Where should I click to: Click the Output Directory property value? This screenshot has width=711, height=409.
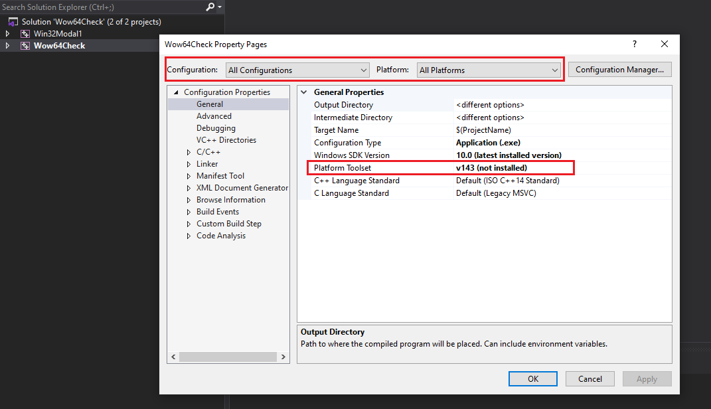click(562, 105)
